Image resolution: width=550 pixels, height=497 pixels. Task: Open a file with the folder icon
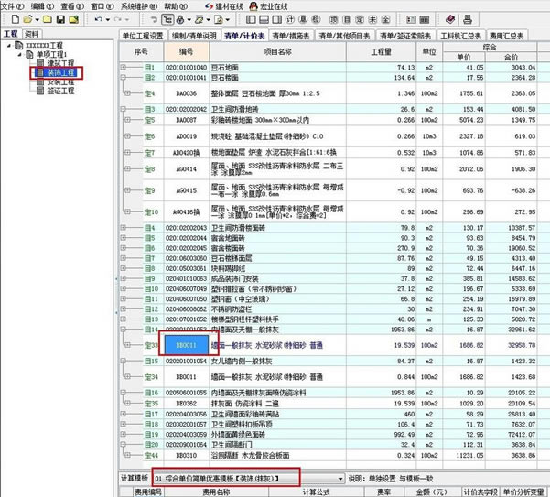27,19
